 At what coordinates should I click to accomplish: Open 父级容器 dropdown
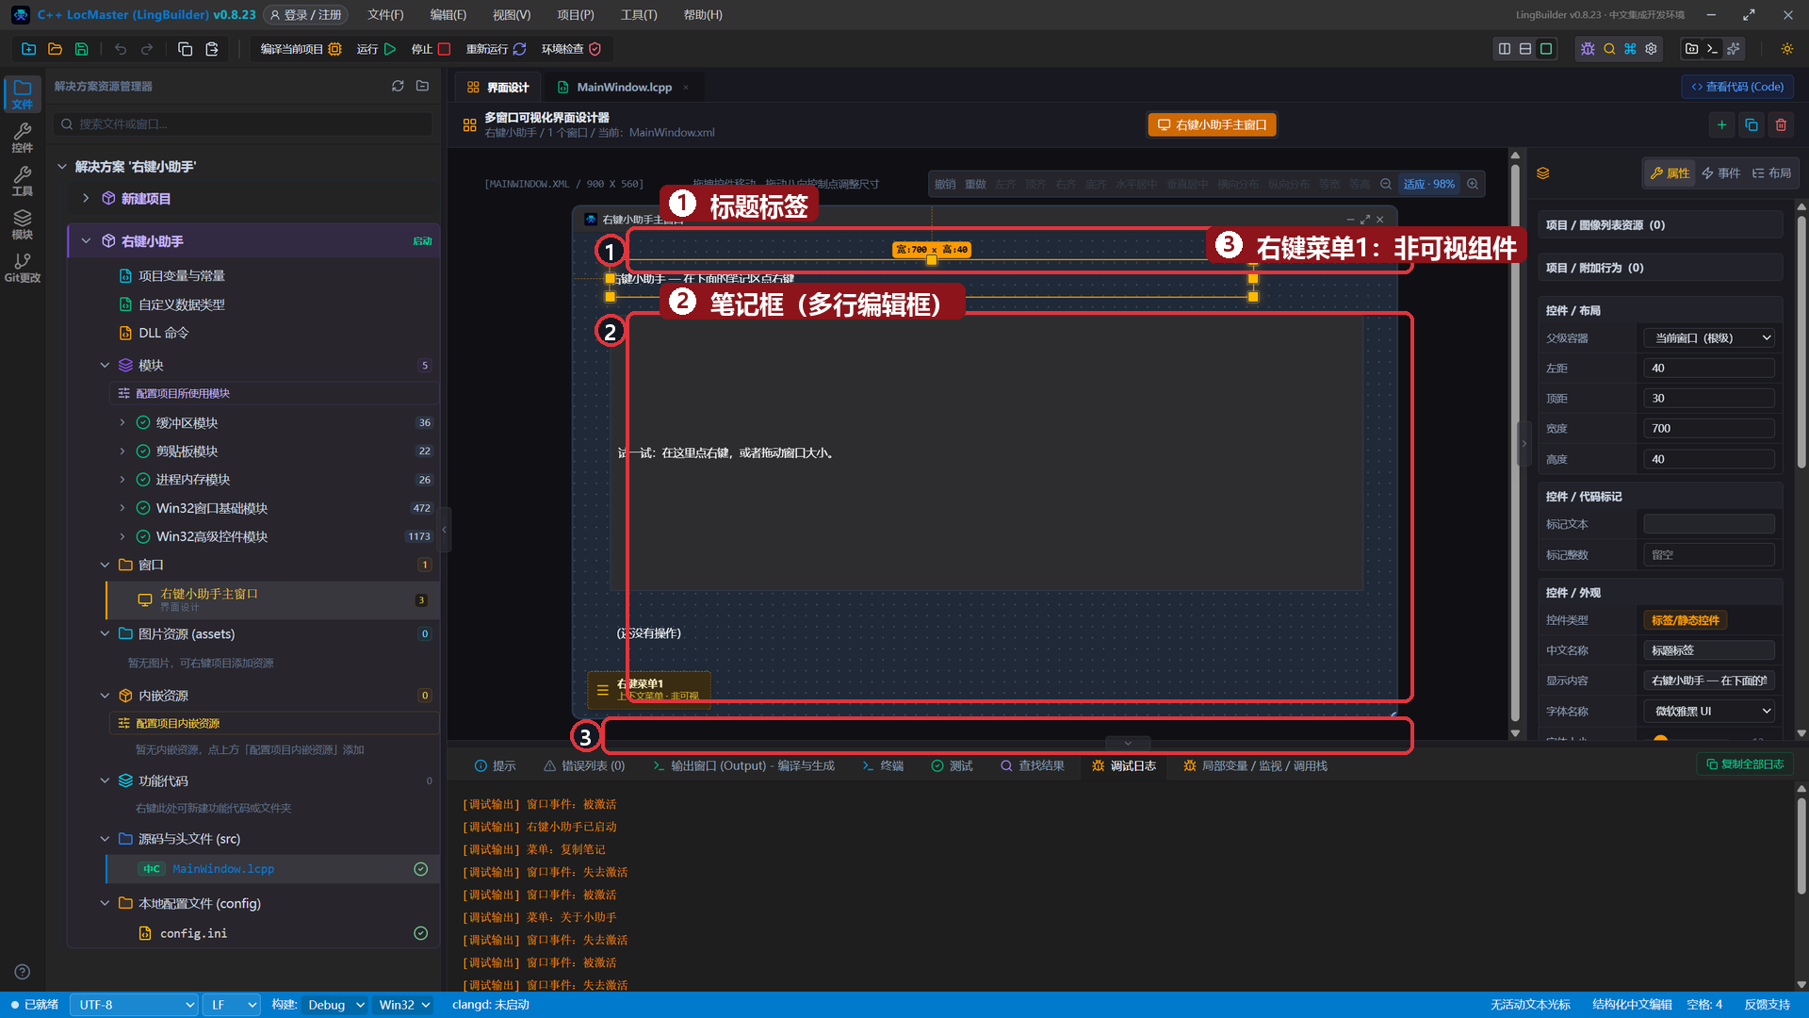coord(1709,338)
